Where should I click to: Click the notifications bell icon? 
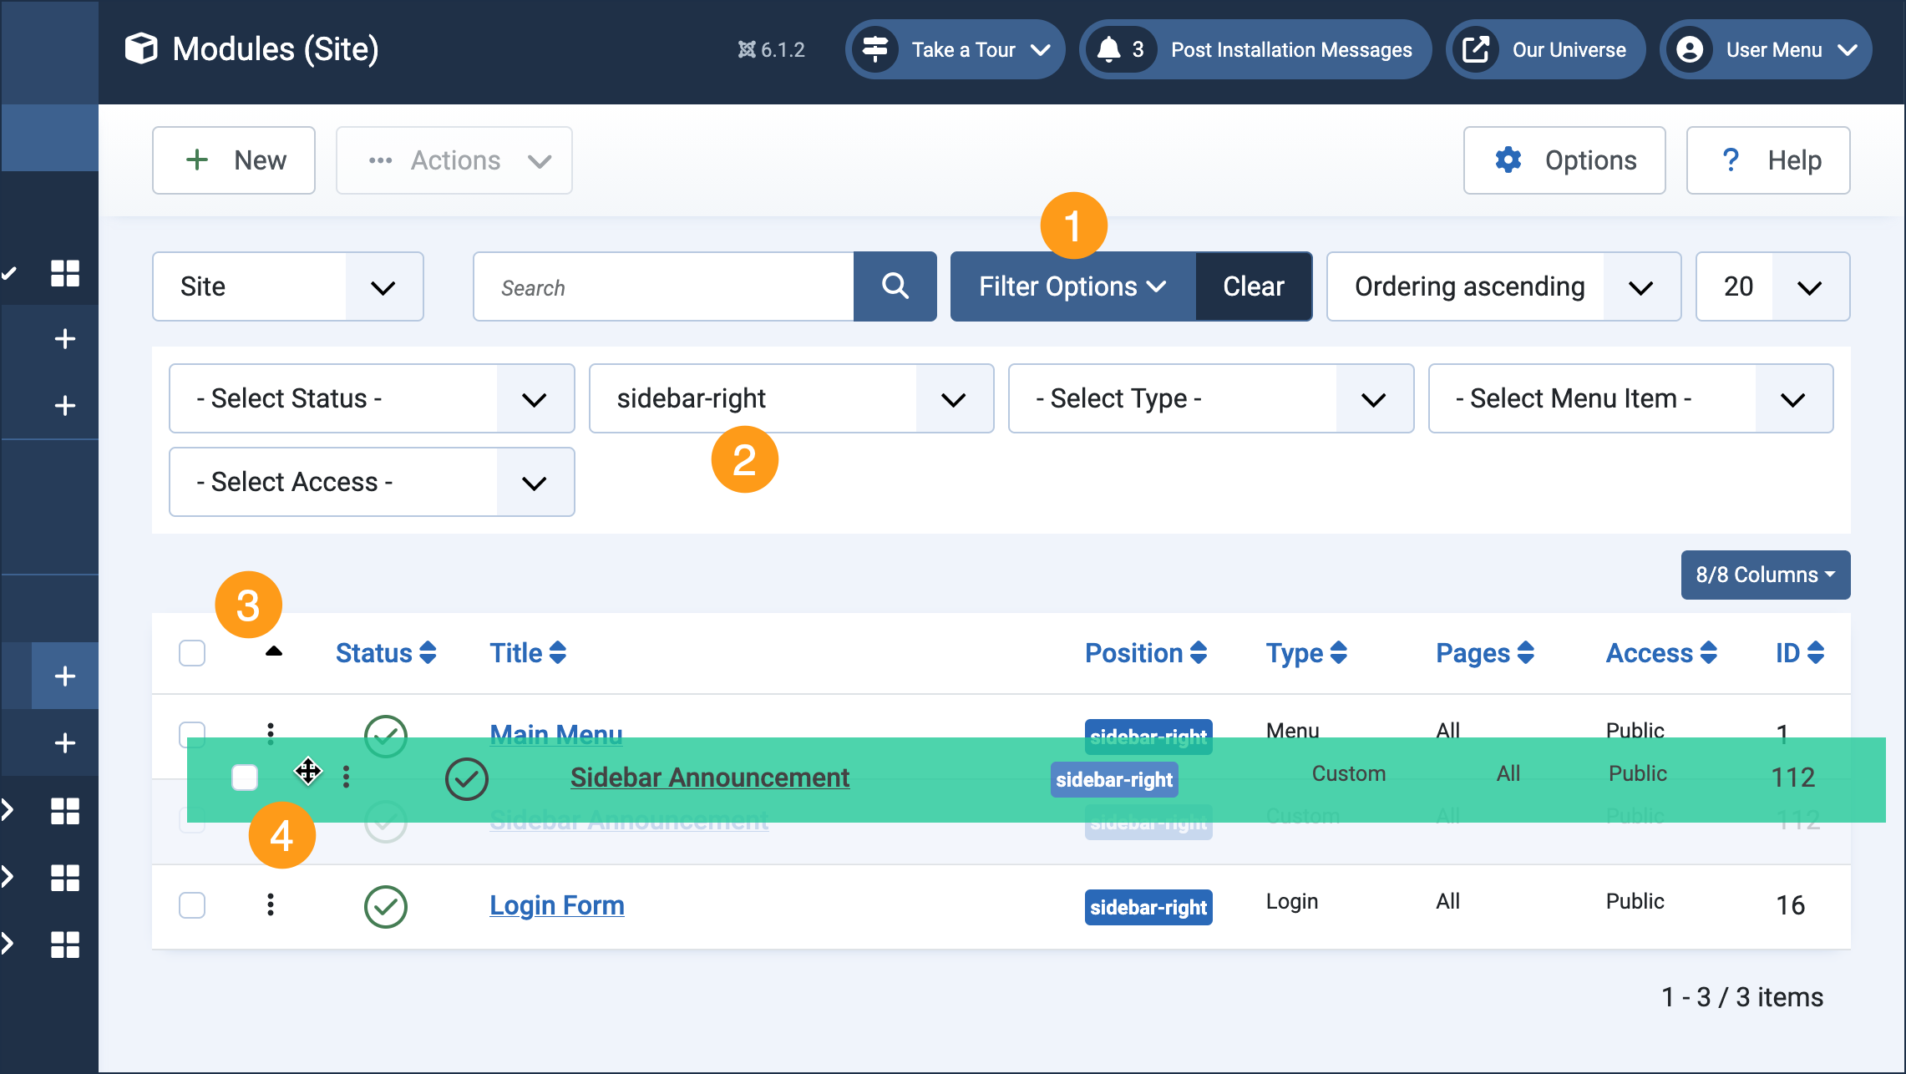1108,50
